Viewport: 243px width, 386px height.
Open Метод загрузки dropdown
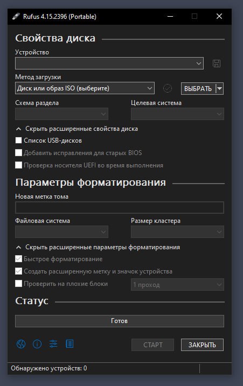click(85, 88)
